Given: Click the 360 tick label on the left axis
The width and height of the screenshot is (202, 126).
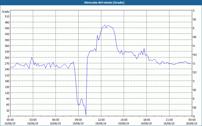Looking at the screenshot, I should coord(7,46).
